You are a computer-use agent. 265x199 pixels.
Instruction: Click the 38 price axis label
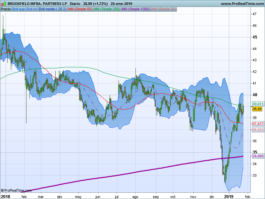[254, 118]
